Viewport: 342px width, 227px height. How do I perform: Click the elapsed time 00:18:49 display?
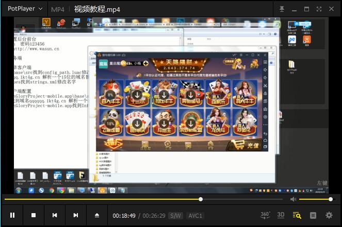click(x=124, y=216)
